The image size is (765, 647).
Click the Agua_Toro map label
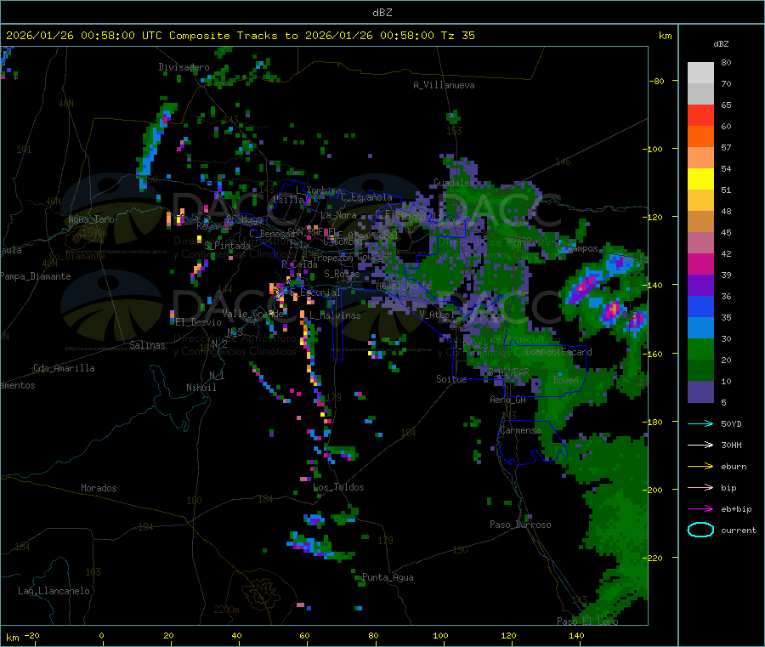(x=91, y=219)
